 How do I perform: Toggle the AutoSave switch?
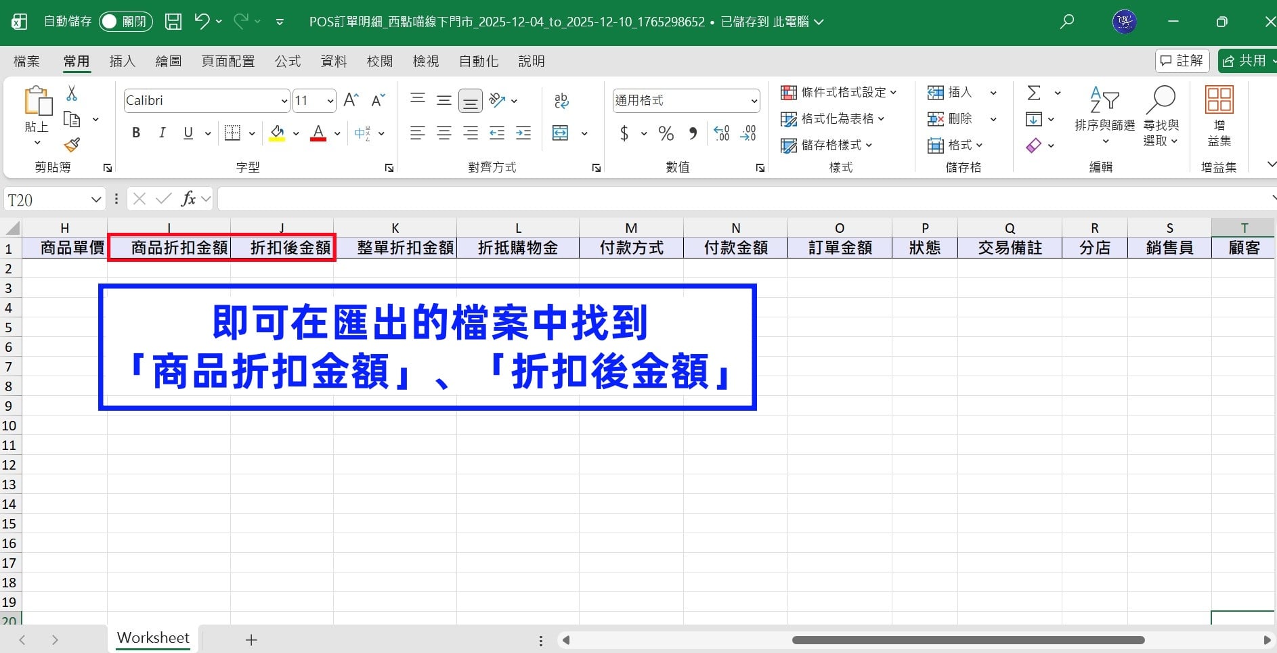[x=126, y=22]
